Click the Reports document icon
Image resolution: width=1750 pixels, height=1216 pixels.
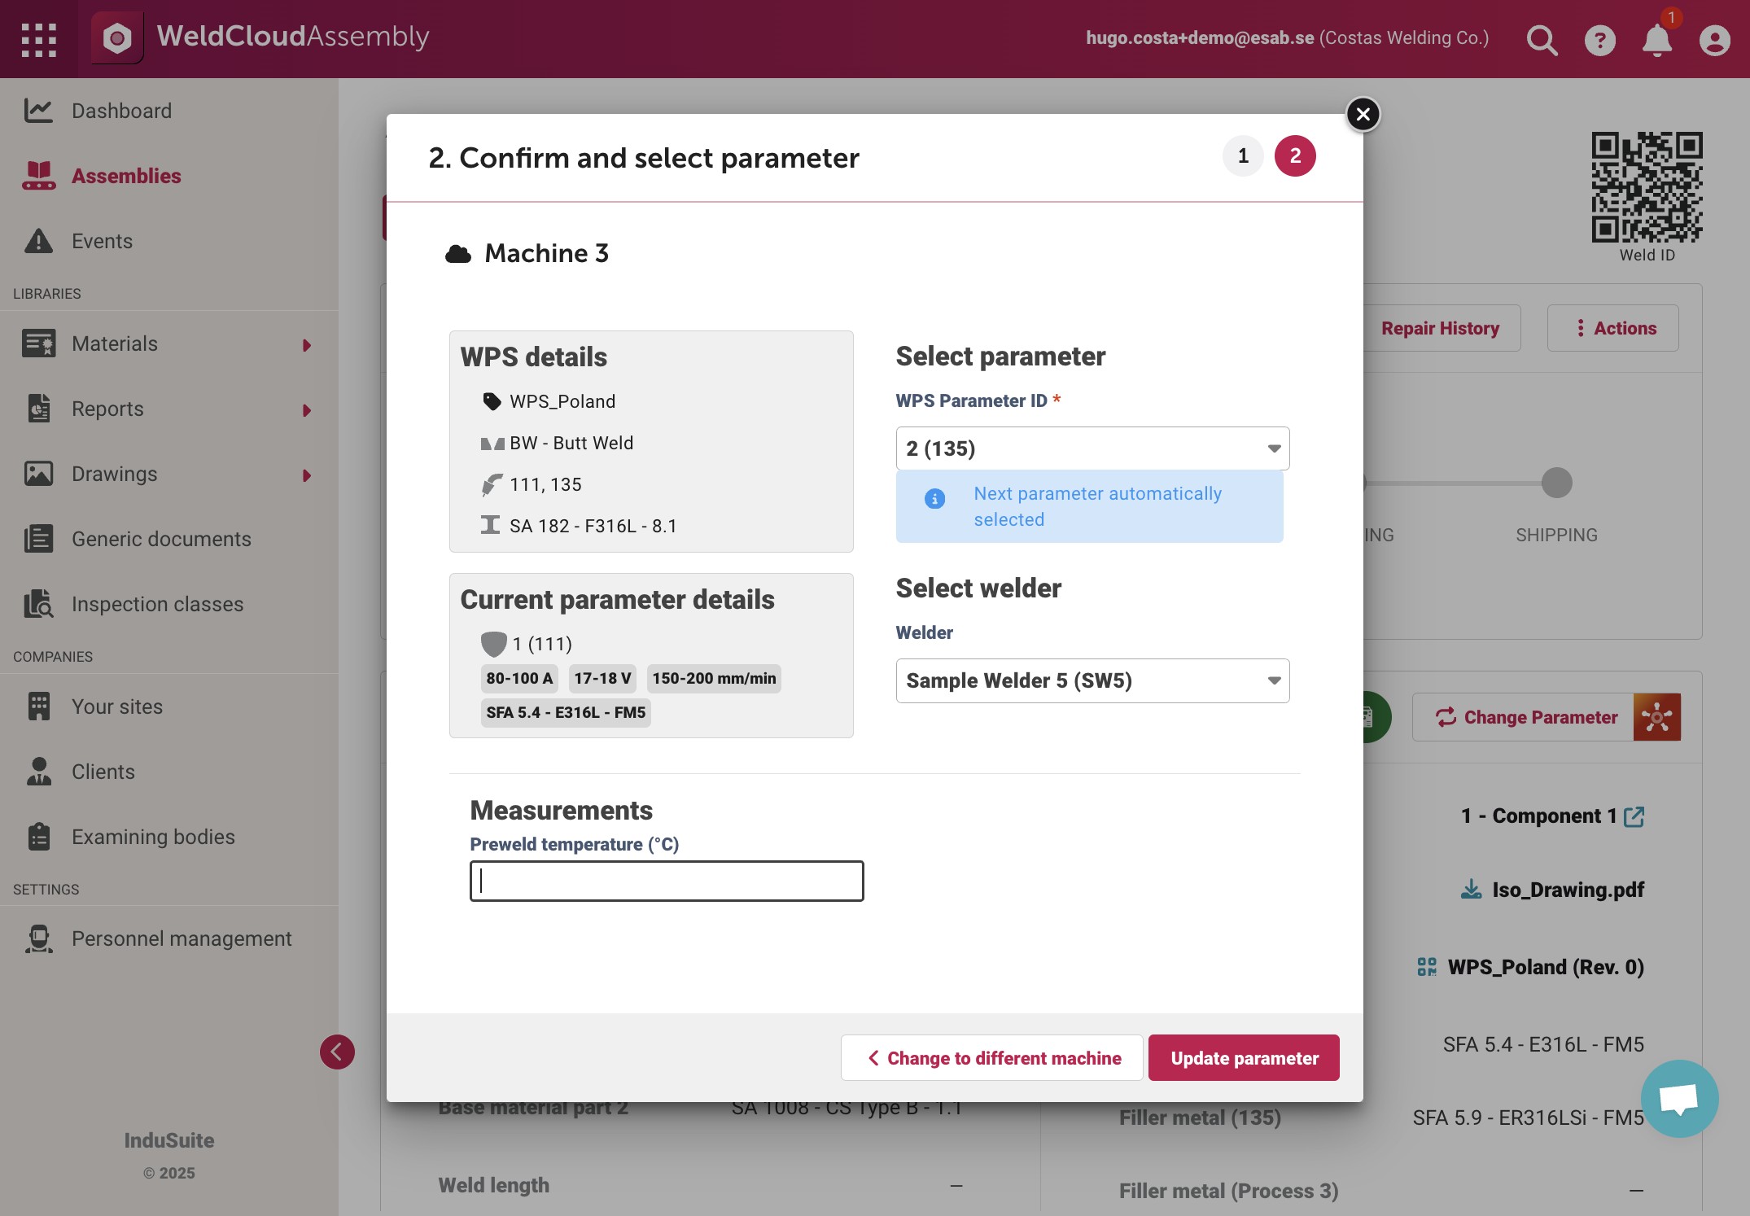pos(38,409)
